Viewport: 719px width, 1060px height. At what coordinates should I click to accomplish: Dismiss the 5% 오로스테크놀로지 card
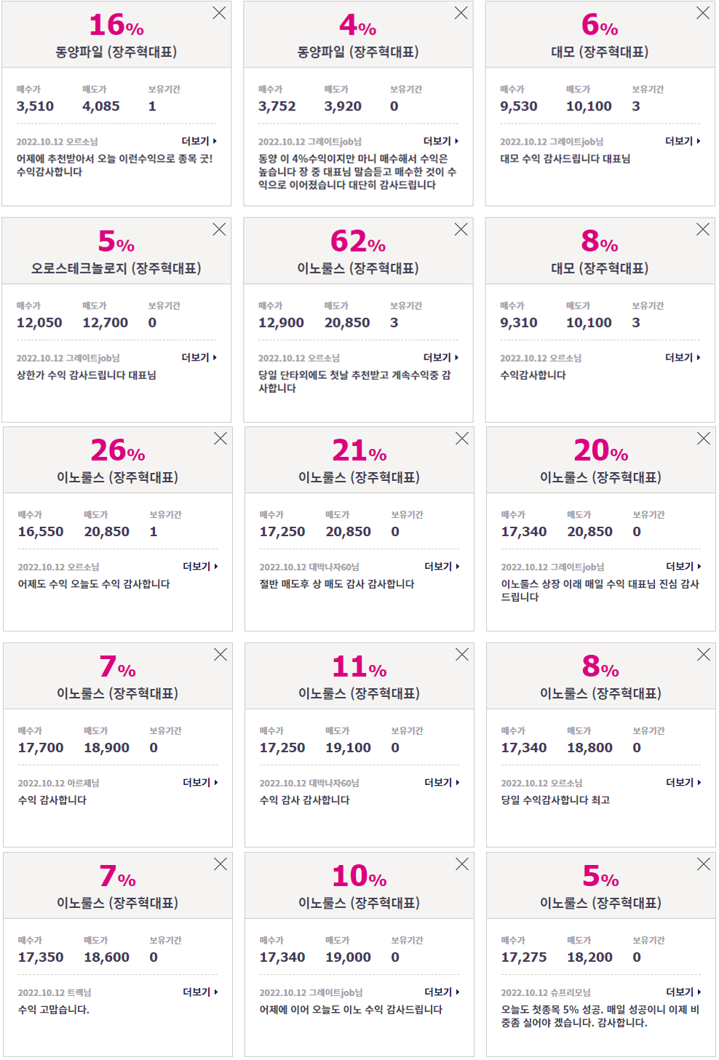pyautogui.click(x=219, y=229)
